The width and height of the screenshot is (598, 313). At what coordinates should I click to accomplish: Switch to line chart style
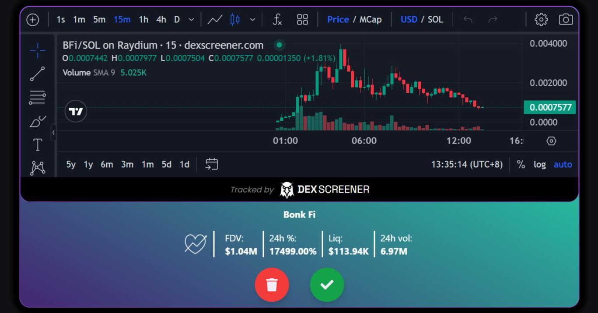click(x=215, y=20)
